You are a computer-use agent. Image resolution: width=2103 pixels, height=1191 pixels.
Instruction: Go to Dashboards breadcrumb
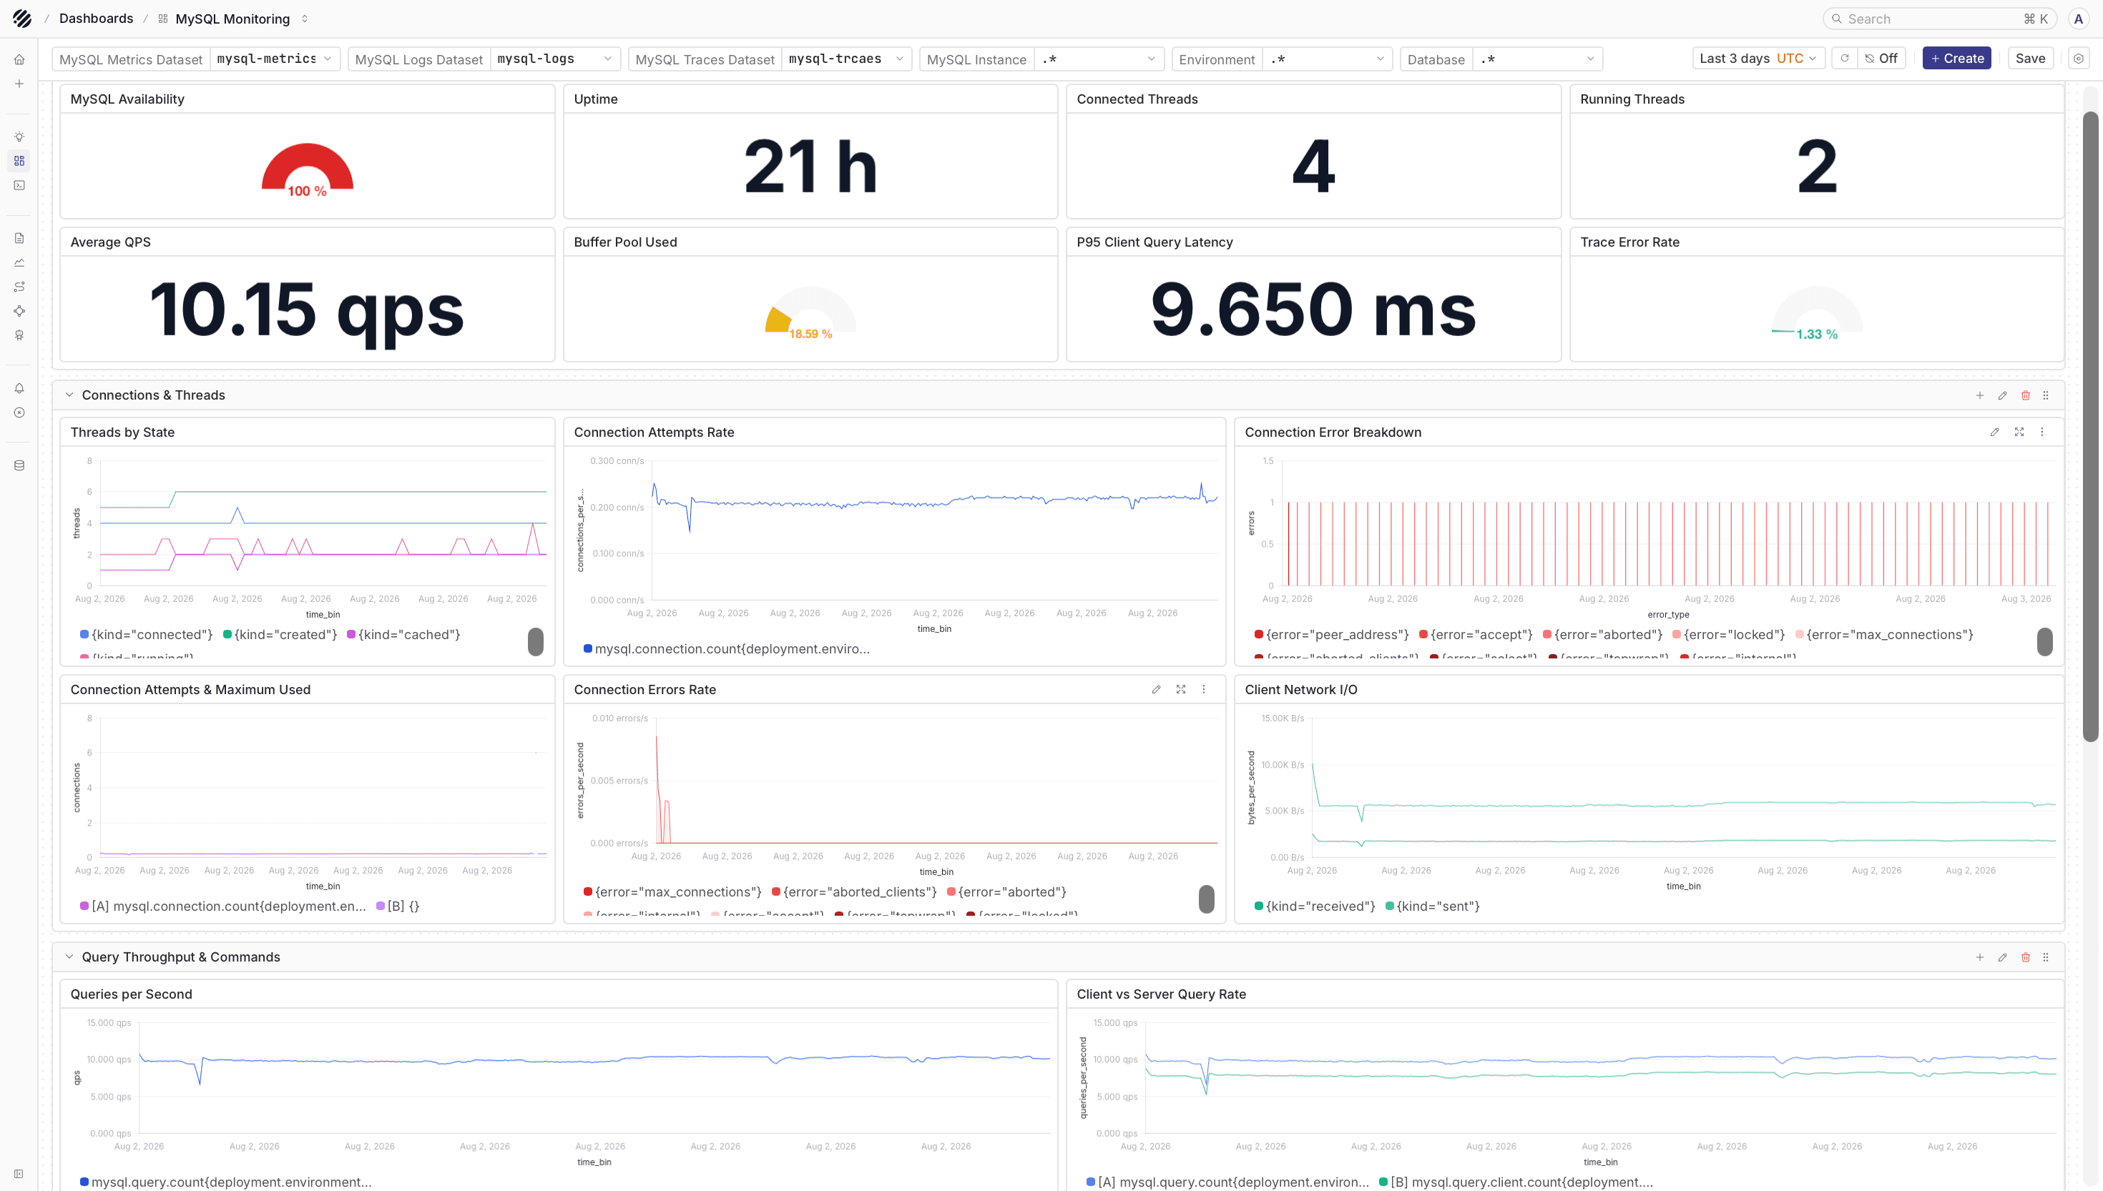pos(96,18)
